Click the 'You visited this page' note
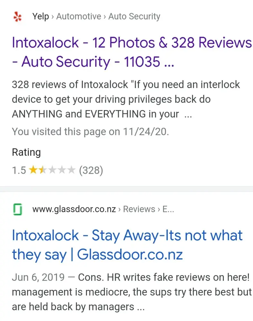This screenshot has width=253, height=321. 90,131
